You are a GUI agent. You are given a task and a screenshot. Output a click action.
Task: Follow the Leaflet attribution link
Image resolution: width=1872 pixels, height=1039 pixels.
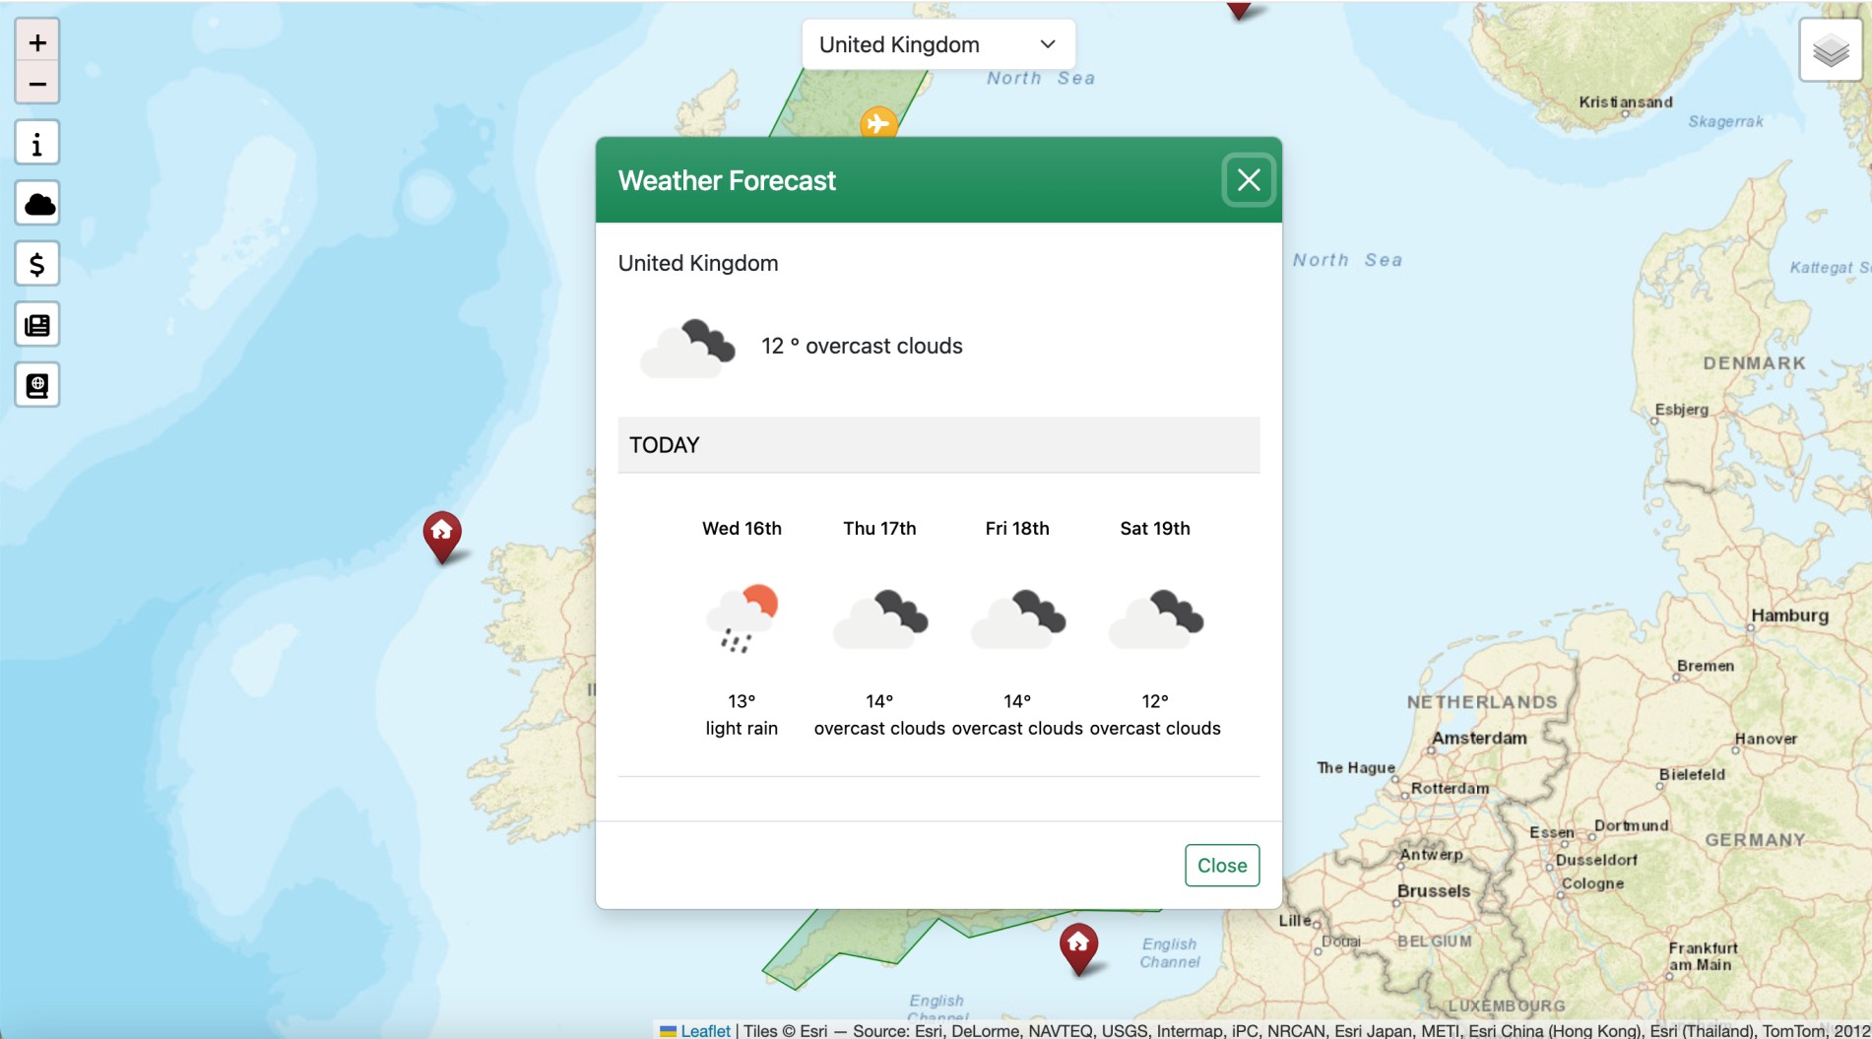point(705,1030)
